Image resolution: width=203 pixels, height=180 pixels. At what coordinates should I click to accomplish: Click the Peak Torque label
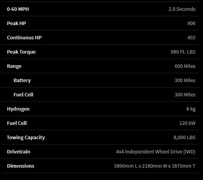coord(21,52)
